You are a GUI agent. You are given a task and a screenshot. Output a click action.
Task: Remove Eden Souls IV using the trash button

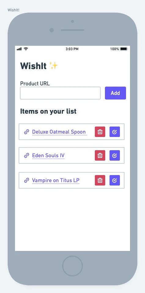pyautogui.click(x=100, y=155)
